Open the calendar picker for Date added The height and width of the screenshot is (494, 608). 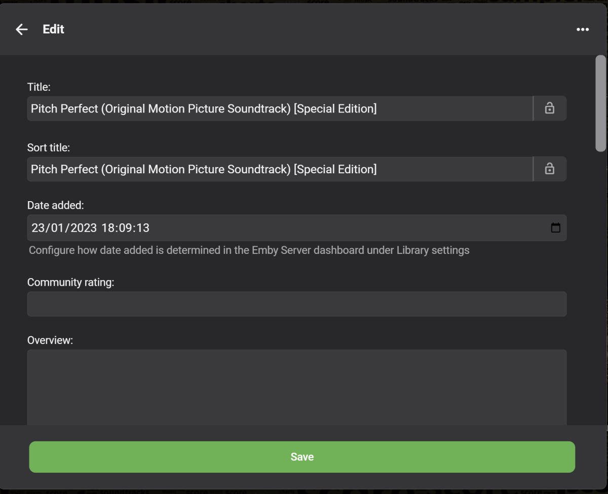point(556,228)
